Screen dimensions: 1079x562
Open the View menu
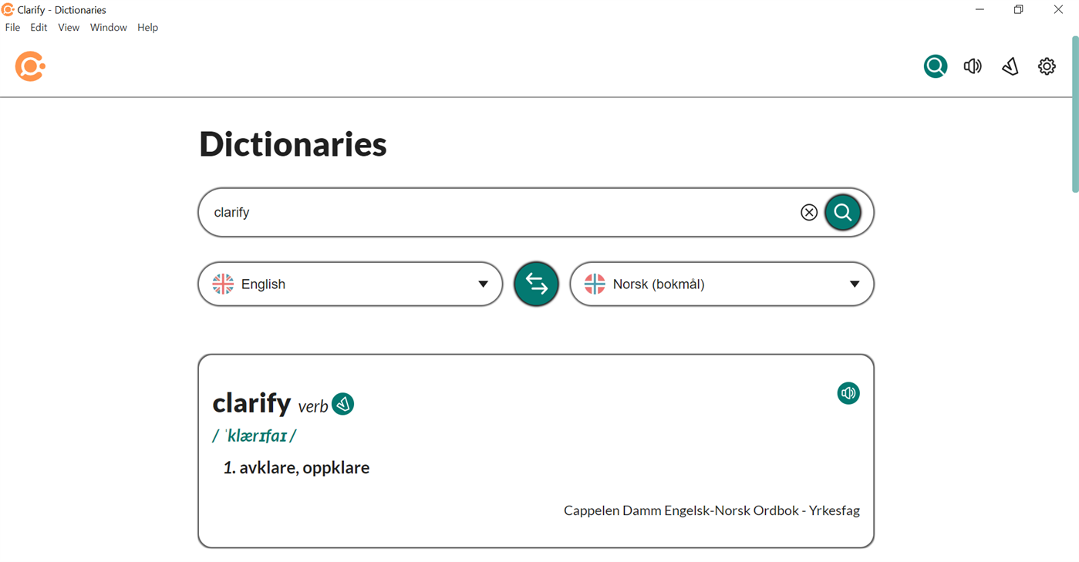[x=69, y=27]
